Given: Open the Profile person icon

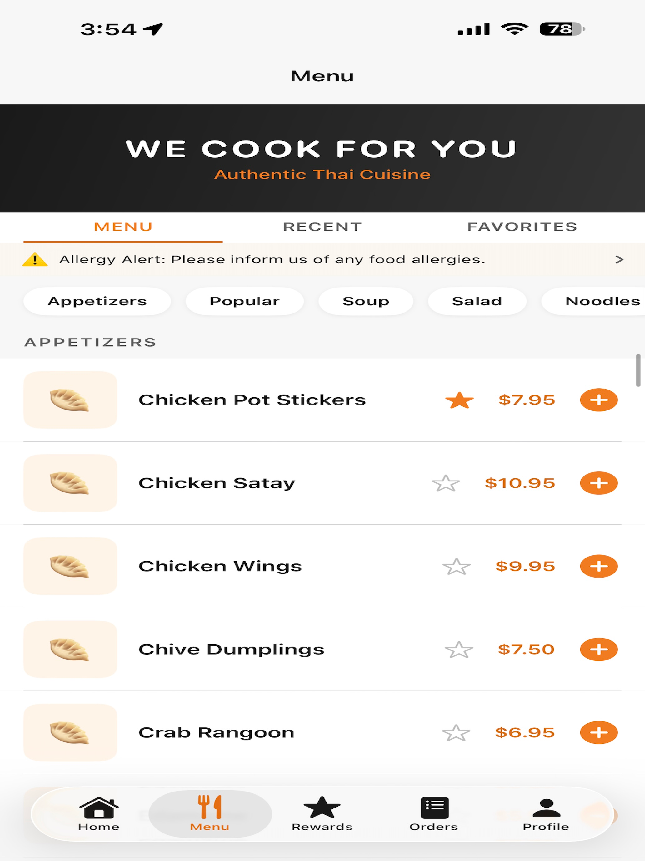Looking at the screenshot, I should coord(546,814).
